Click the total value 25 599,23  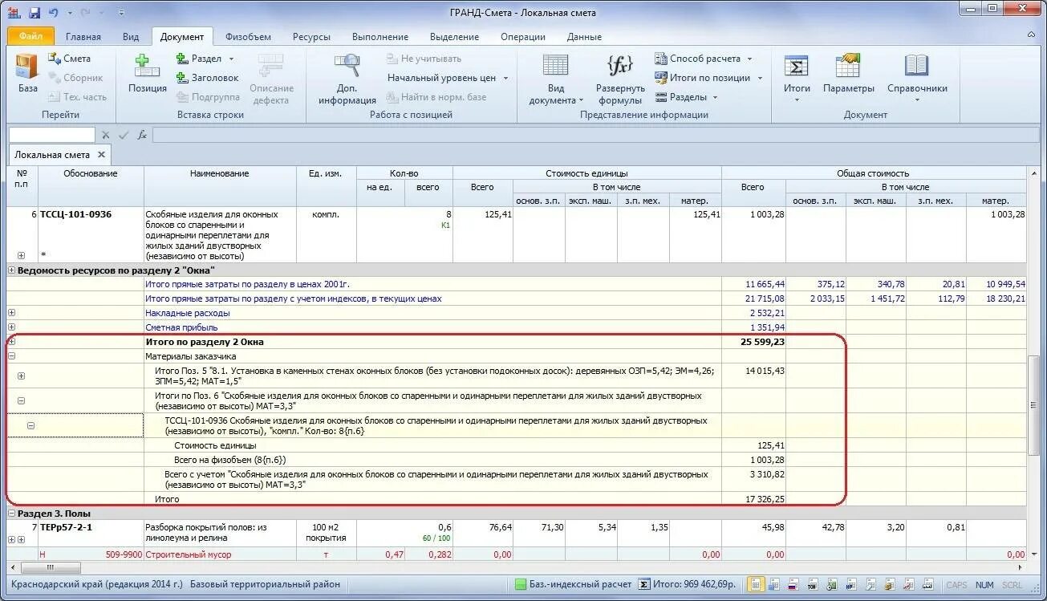pyautogui.click(x=763, y=342)
